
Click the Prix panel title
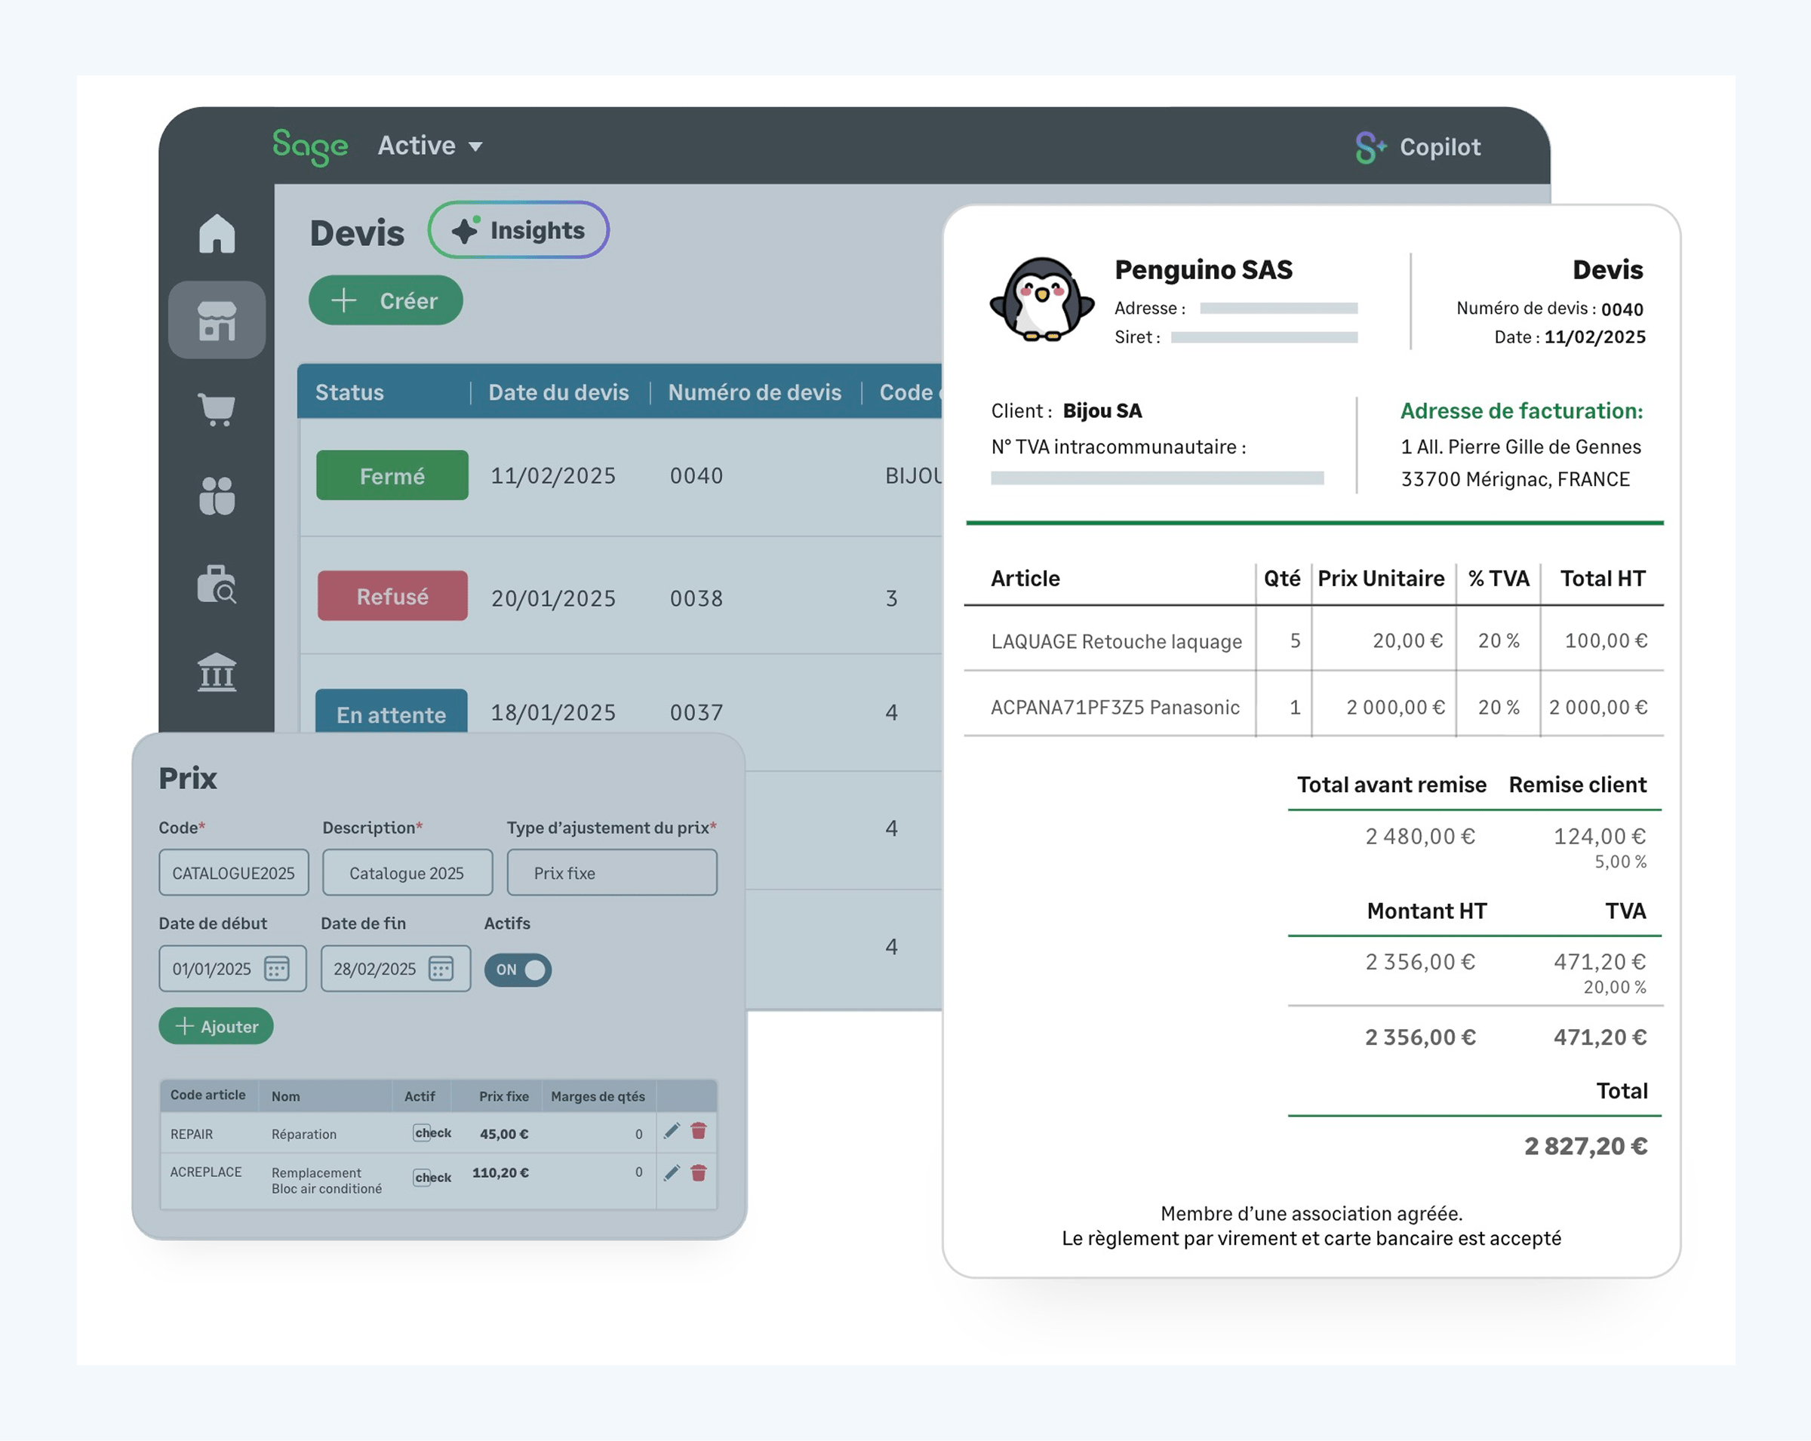(x=188, y=779)
